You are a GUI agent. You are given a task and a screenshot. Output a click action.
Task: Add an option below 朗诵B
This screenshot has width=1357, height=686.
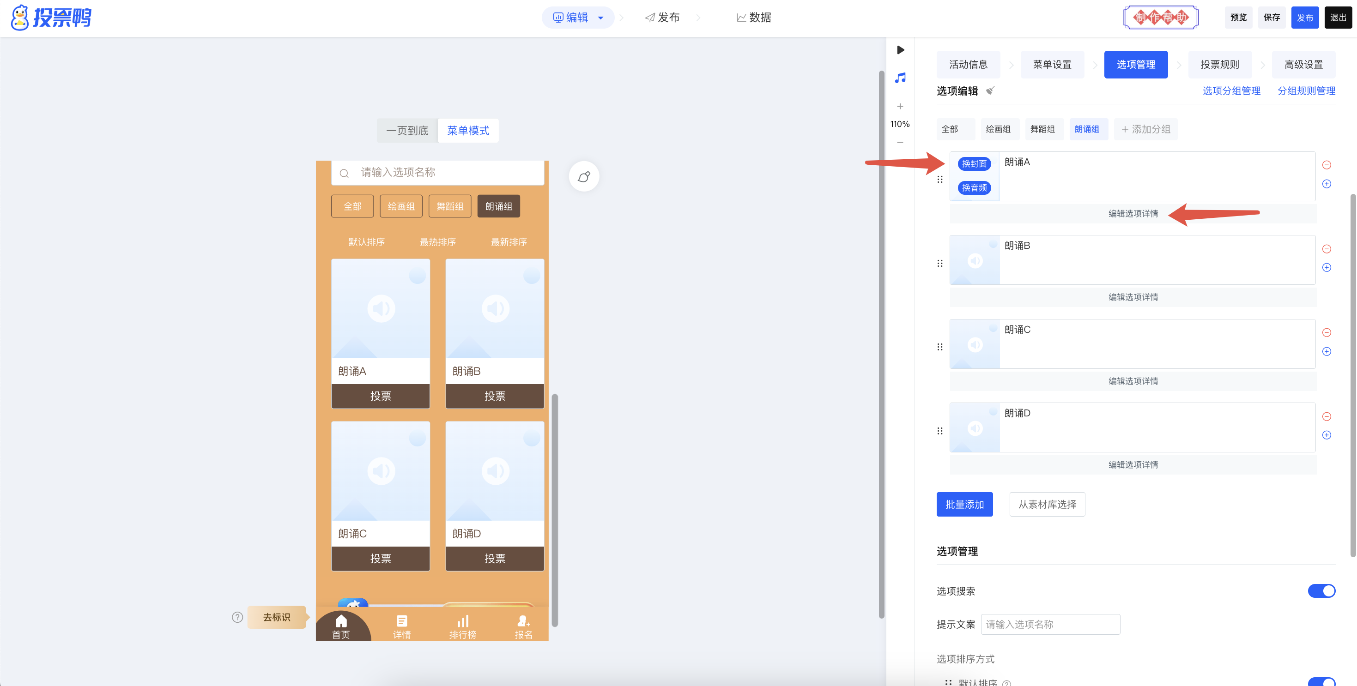point(1327,267)
